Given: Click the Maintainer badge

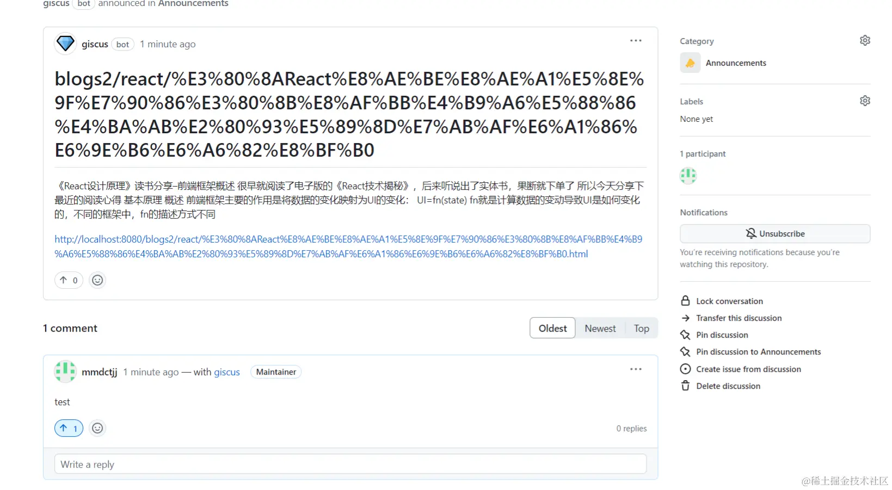Looking at the screenshot, I should pyautogui.click(x=276, y=372).
